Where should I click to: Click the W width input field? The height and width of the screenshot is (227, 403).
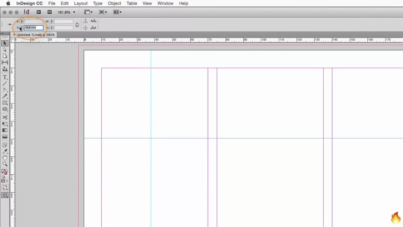(64, 21)
